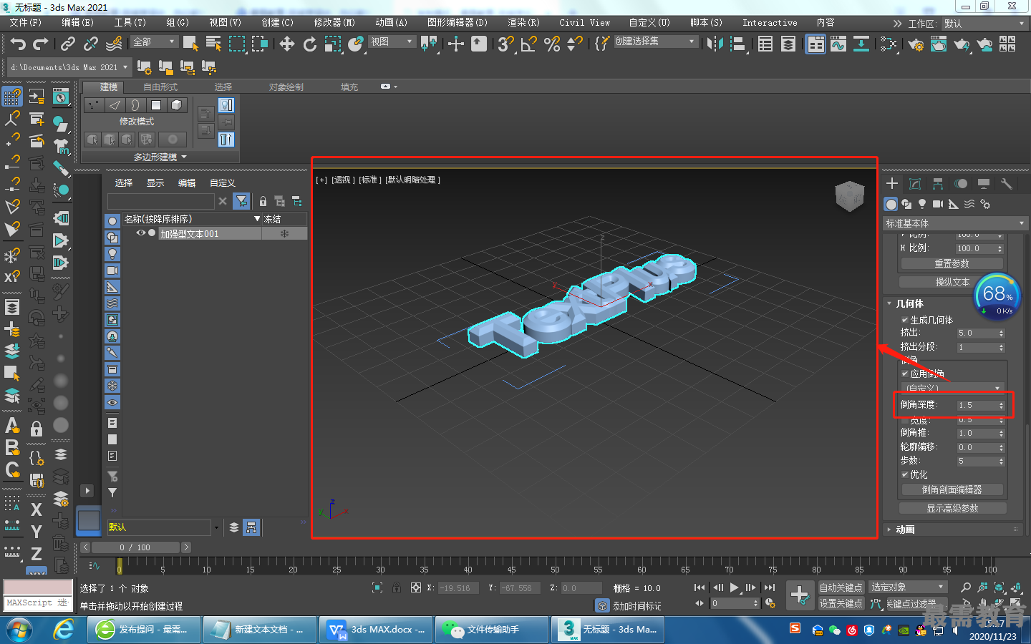Open the 标准基本体 object type dropdown

(955, 223)
